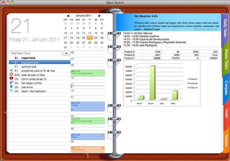Switch to the Master Tasks tab

pos(225,59)
